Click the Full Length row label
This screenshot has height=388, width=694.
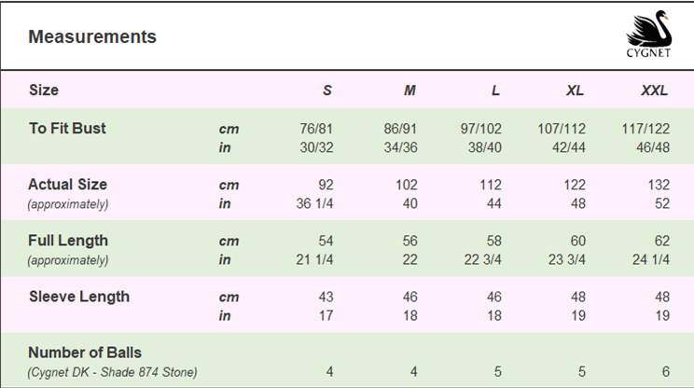(68, 241)
